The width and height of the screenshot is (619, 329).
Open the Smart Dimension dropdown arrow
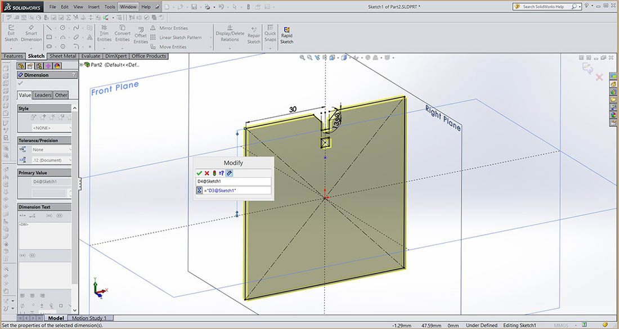point(31,48)
